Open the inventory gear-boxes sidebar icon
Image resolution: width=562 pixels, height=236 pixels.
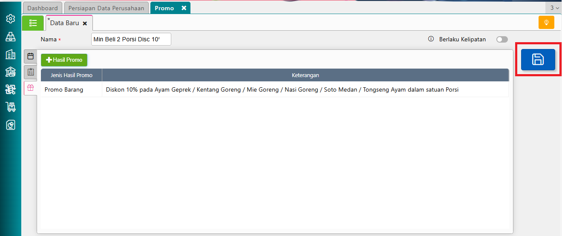click(x=11, y=89)
